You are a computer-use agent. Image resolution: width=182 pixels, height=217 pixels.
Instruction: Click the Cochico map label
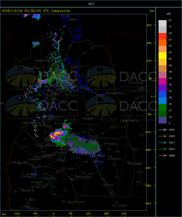[107, 185]
